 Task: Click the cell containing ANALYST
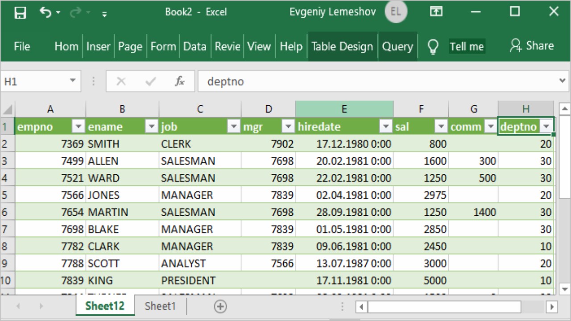pyautogui.click(x=200, y=263)
